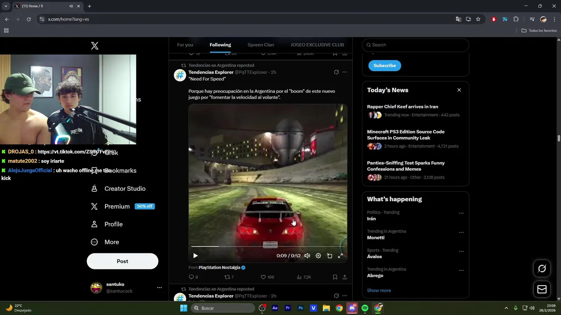Click the Search field on X
This screenshot has width=561, height=315.
pyautogui.click(x=415, y=45)
